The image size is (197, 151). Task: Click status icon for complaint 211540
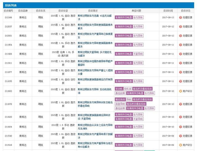(x=181, y=136)
